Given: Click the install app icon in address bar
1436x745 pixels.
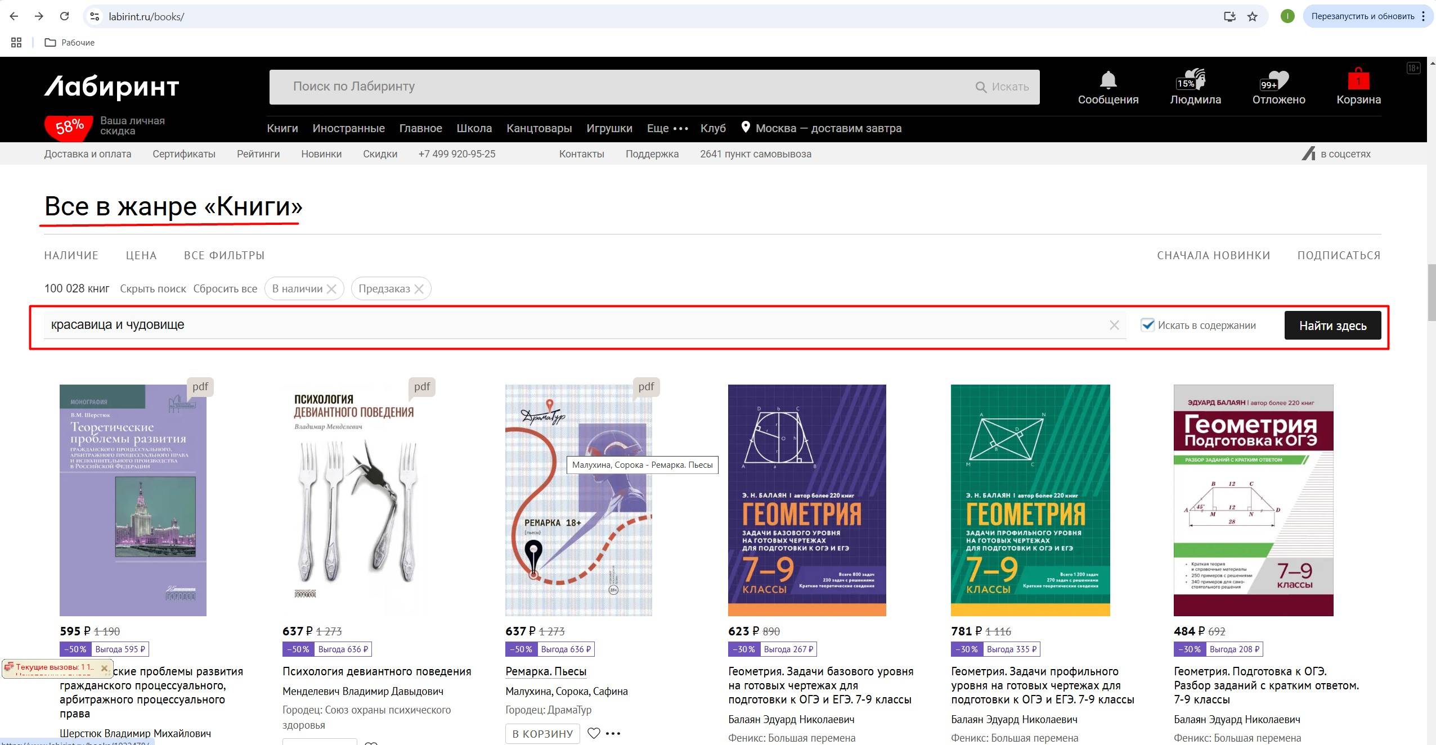Looking at the screenshot, I should pos(1229,16).
